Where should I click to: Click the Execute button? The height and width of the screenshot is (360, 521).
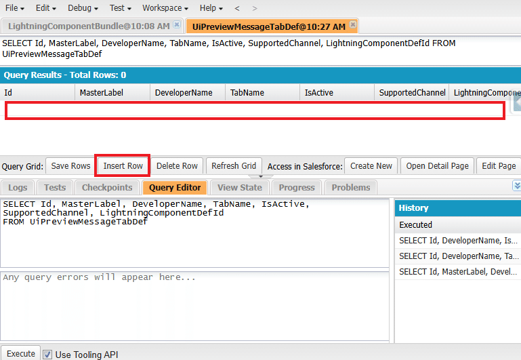pyautogui.click(x=20, y=353)
